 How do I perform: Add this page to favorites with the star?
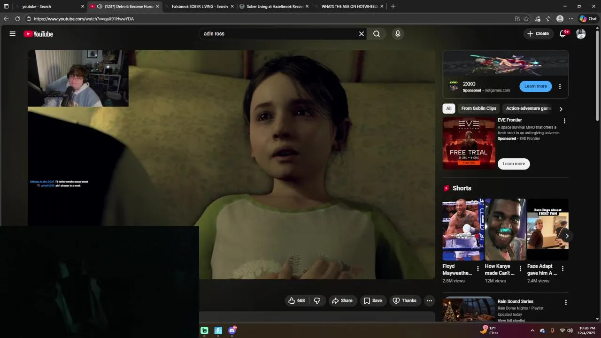coord(526,19)
